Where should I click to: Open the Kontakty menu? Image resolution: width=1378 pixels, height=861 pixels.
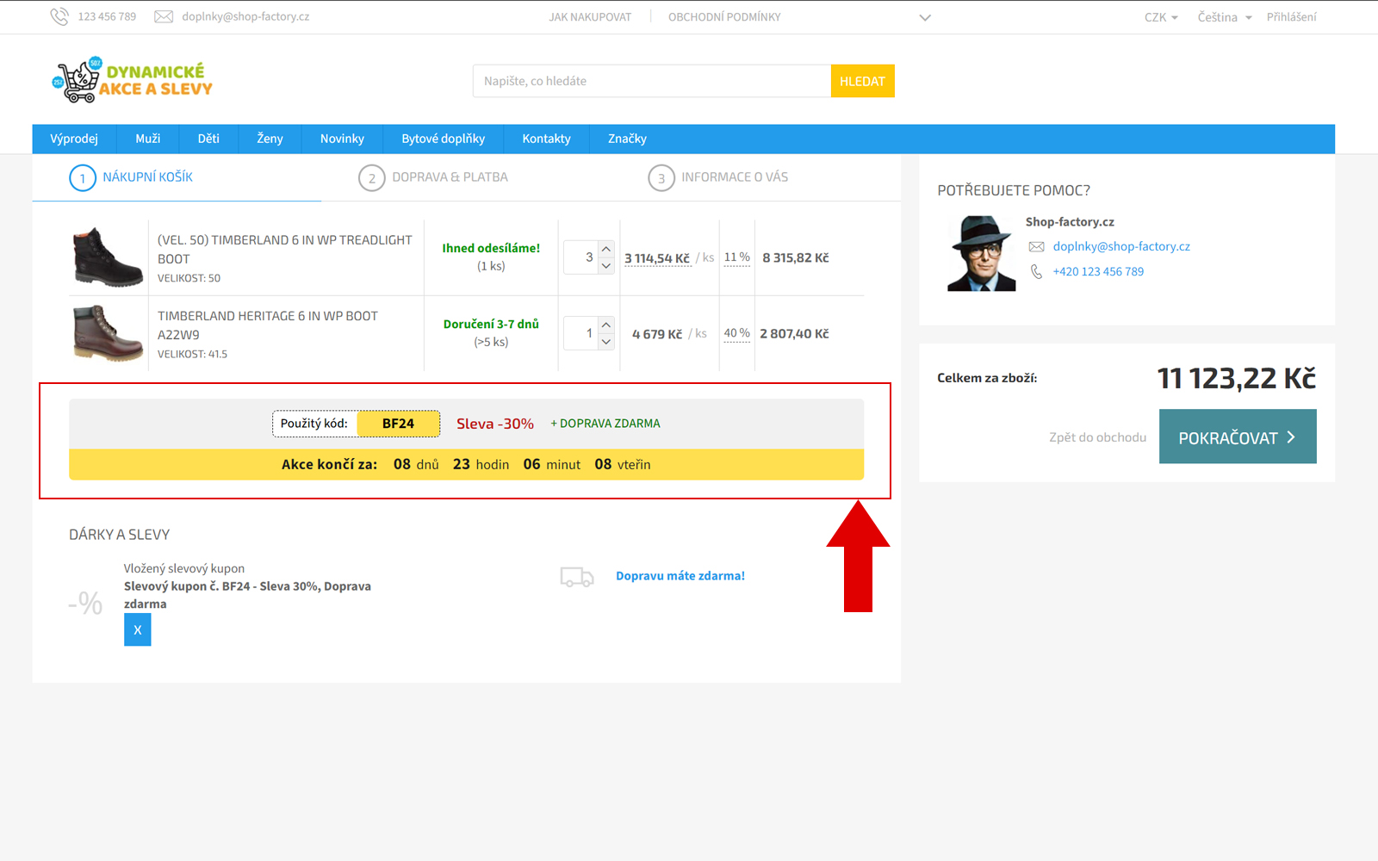pos(546,139)
